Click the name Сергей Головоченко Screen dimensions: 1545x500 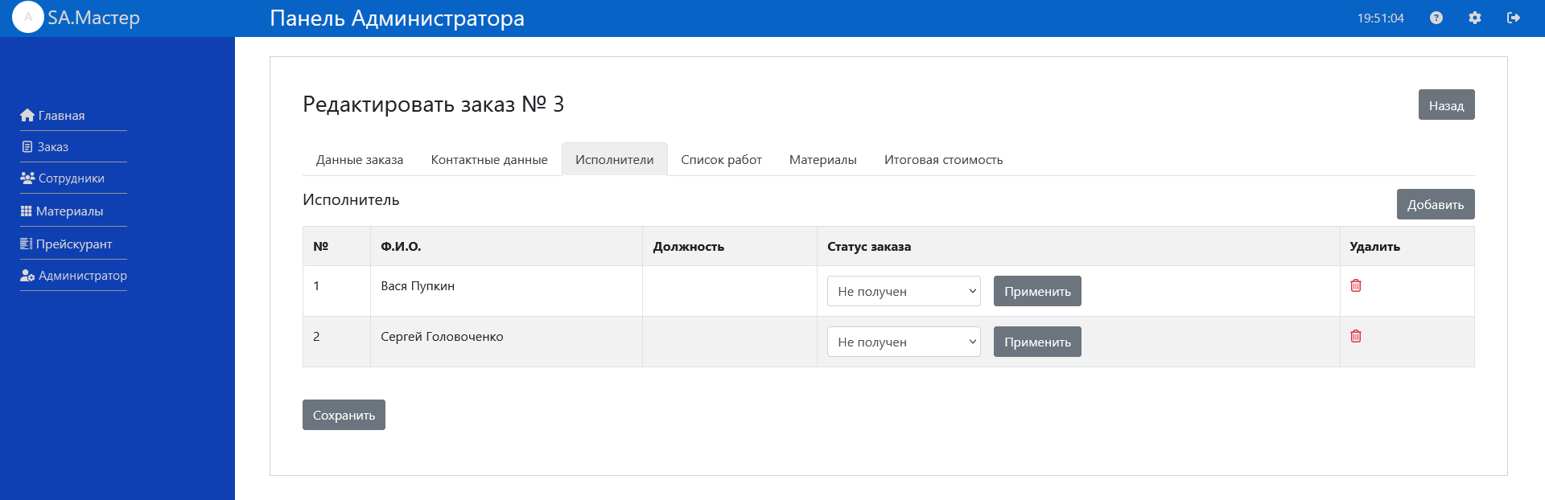point(442,336)
